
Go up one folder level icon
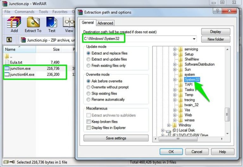(x=9, y=40)
